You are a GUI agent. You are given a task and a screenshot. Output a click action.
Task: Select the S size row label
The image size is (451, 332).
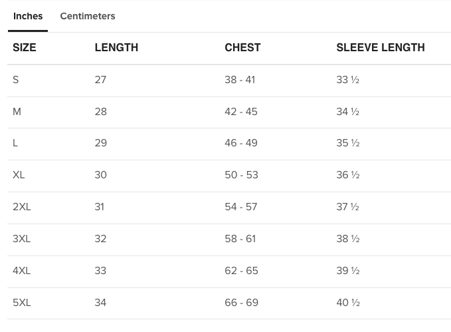point(16,80)
